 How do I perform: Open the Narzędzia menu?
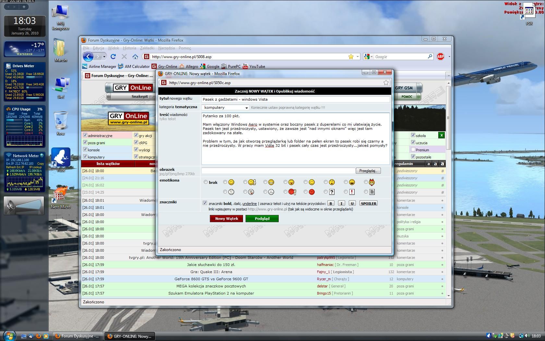(x=166, y=48)
